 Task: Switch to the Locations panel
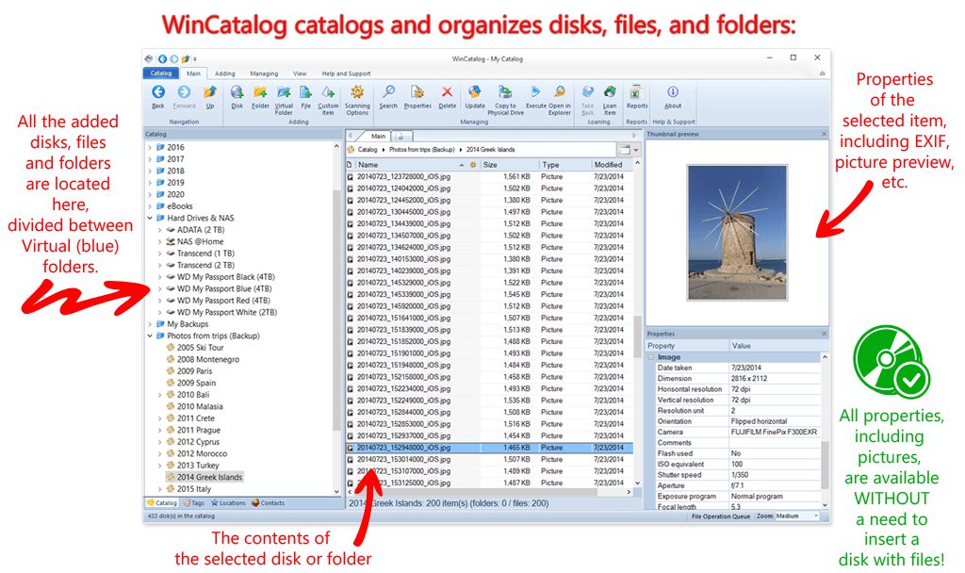(227, 505)
